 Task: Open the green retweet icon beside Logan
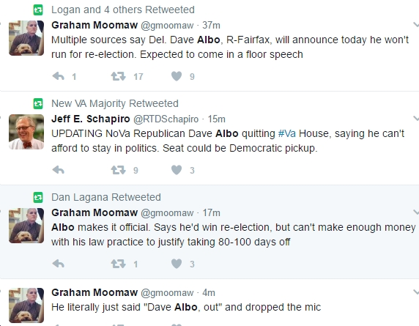point(38,10)
